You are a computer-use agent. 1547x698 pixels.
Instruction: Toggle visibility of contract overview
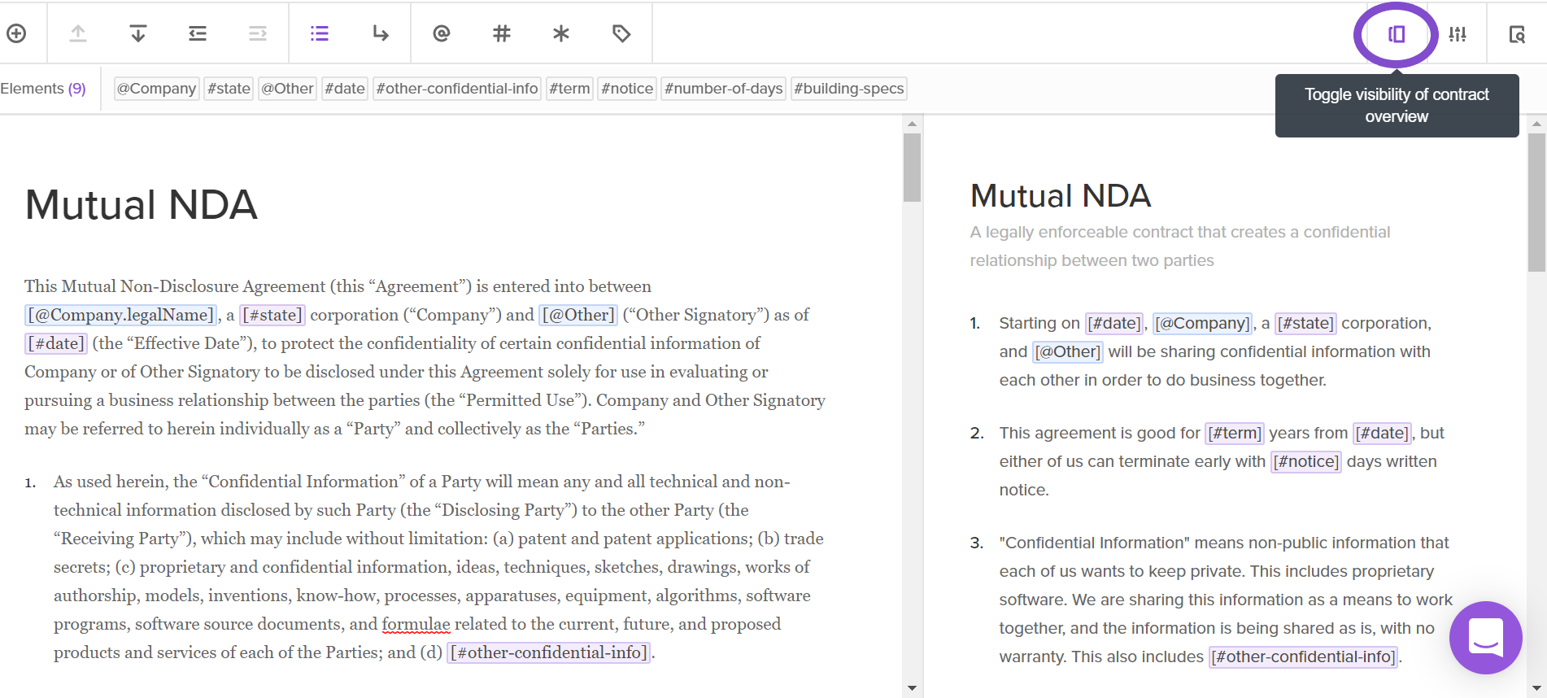1397,34
